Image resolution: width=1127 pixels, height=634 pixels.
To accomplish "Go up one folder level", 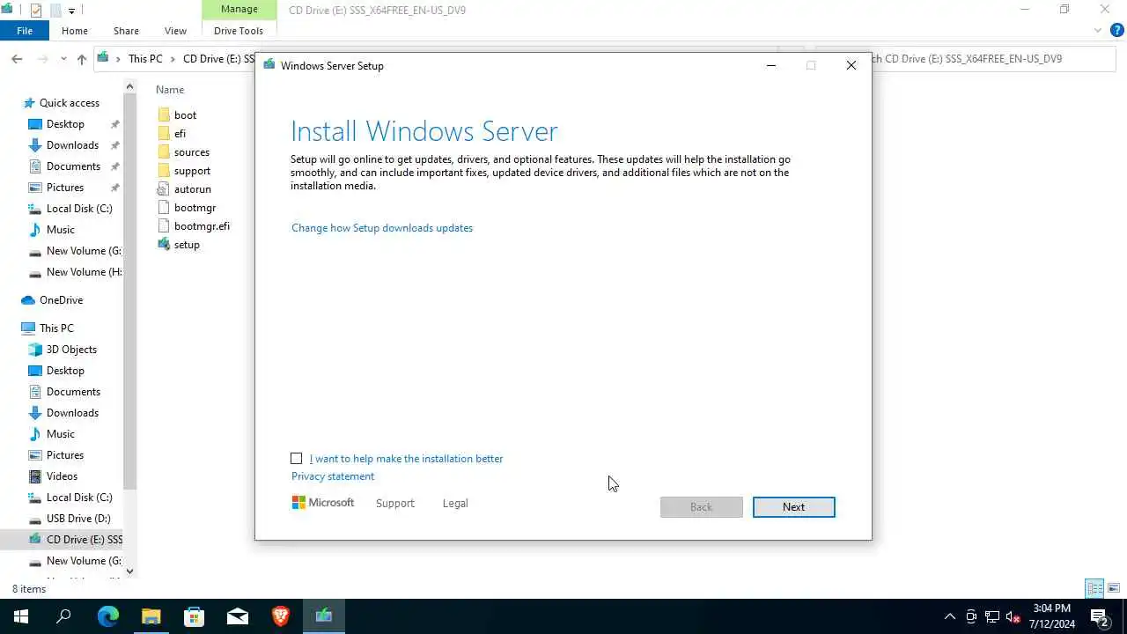I will (x=82, y=59).
